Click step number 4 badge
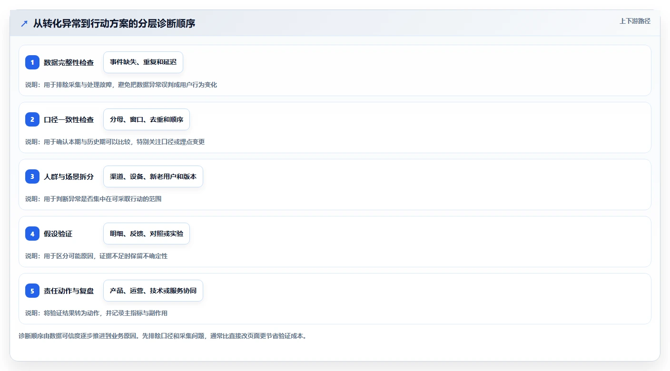 pos(32,234)
